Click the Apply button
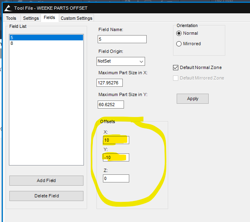This screenshot has width=250, height=222. (x=192, y=98)
